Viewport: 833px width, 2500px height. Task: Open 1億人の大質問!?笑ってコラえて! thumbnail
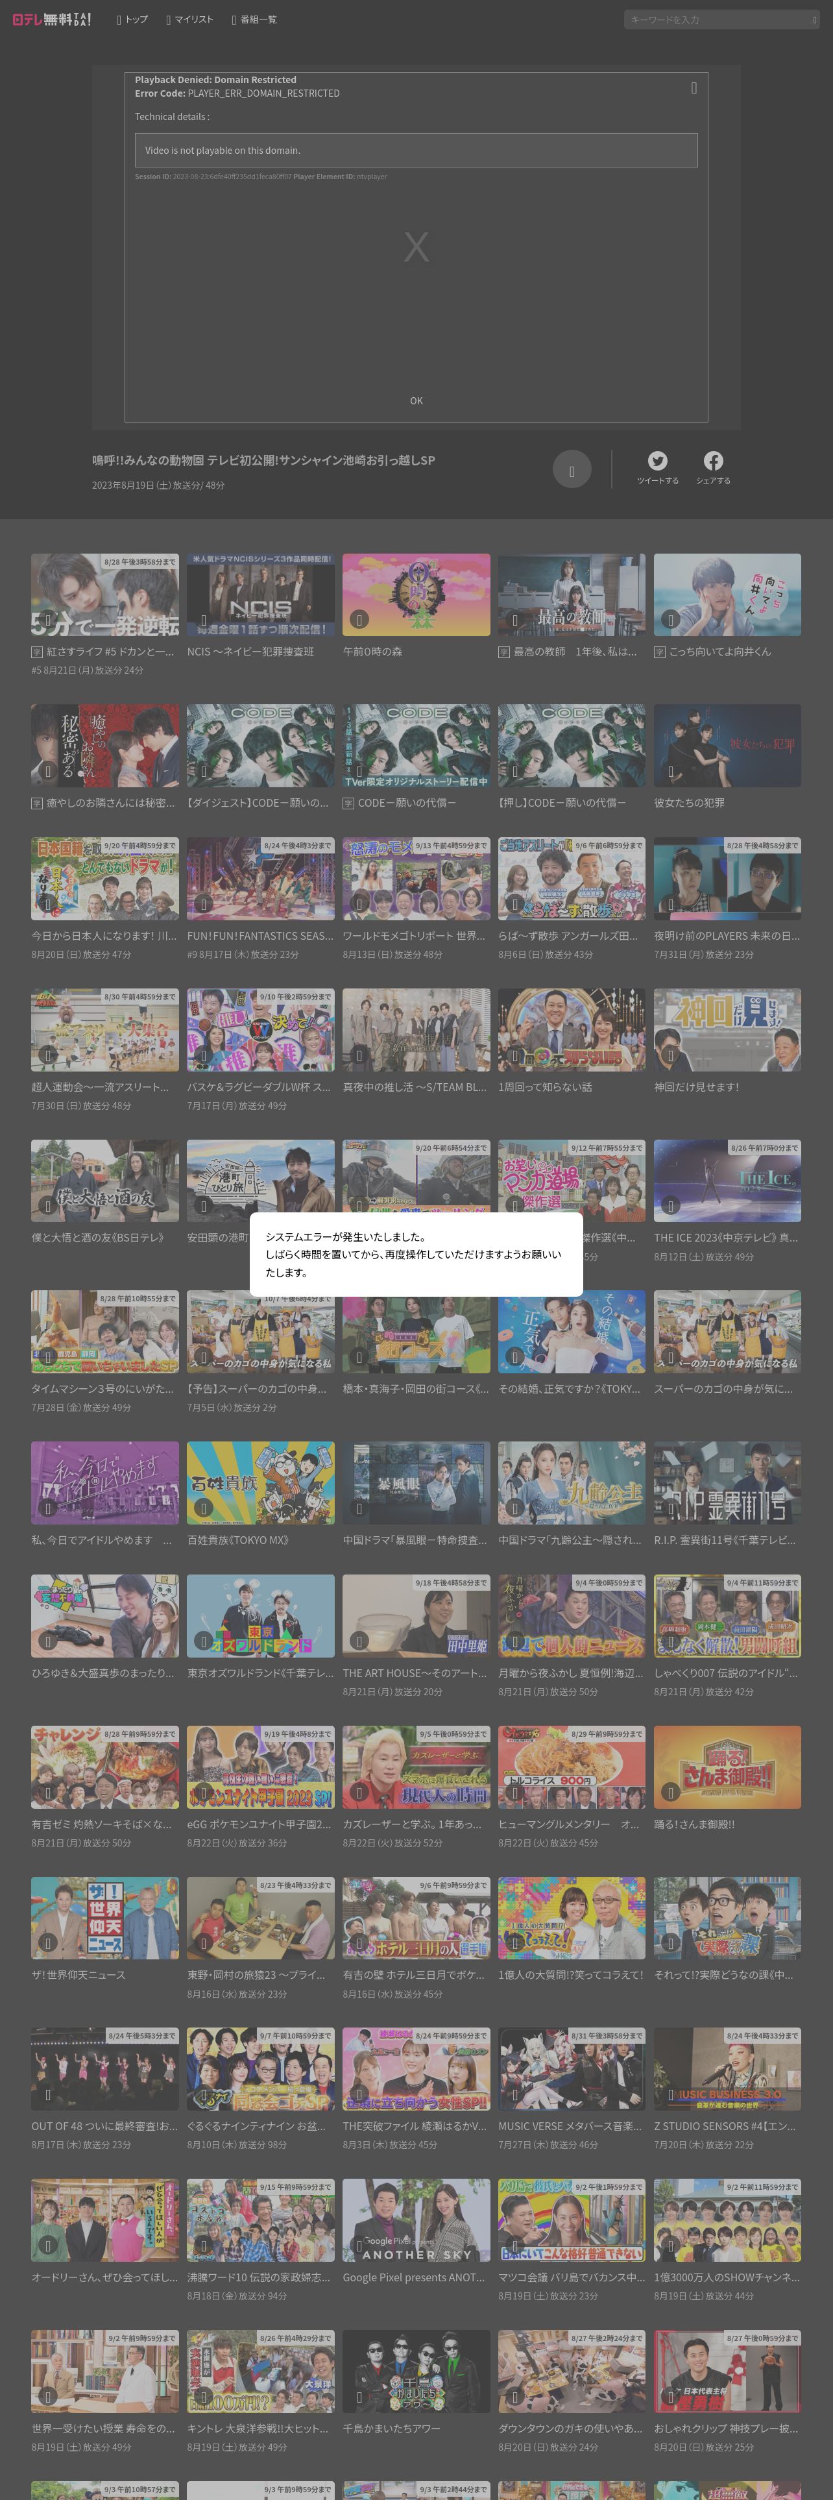571,1918
